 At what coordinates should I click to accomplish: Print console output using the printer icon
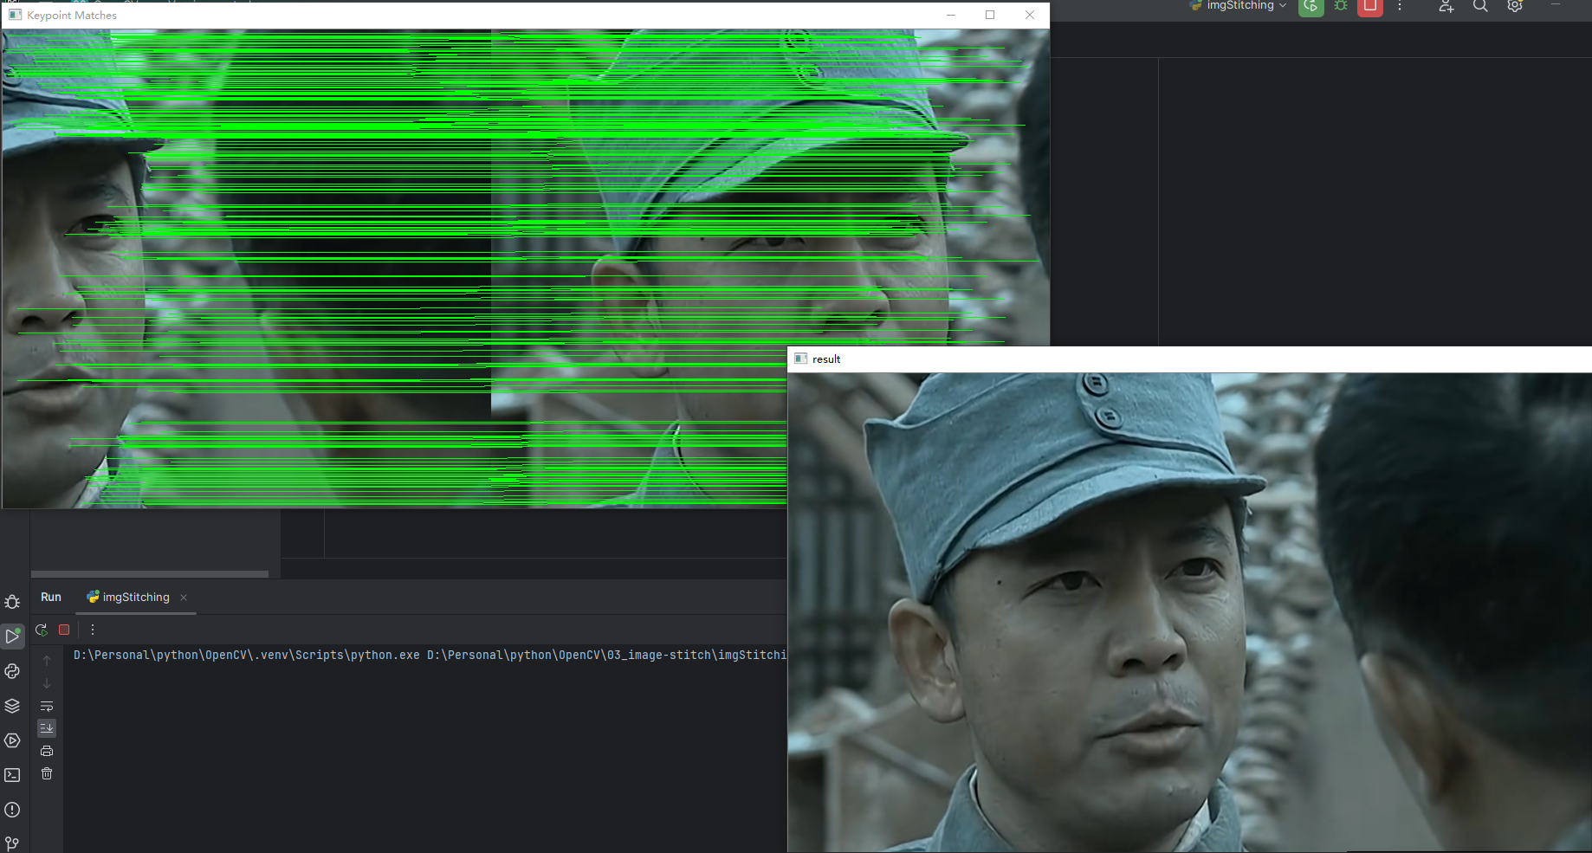[46, 751]
